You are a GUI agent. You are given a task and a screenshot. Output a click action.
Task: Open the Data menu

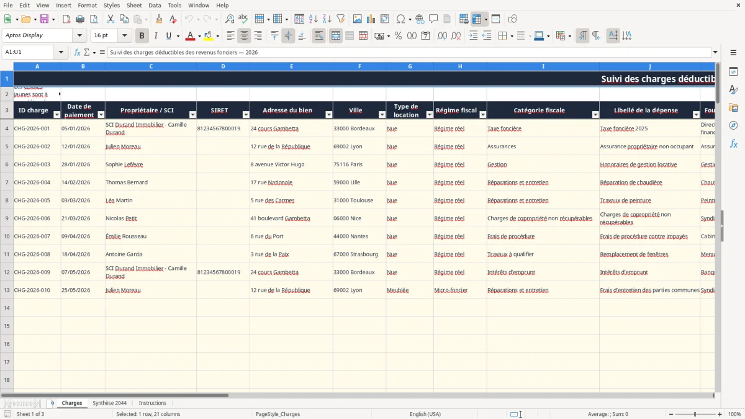pos(155,5)
